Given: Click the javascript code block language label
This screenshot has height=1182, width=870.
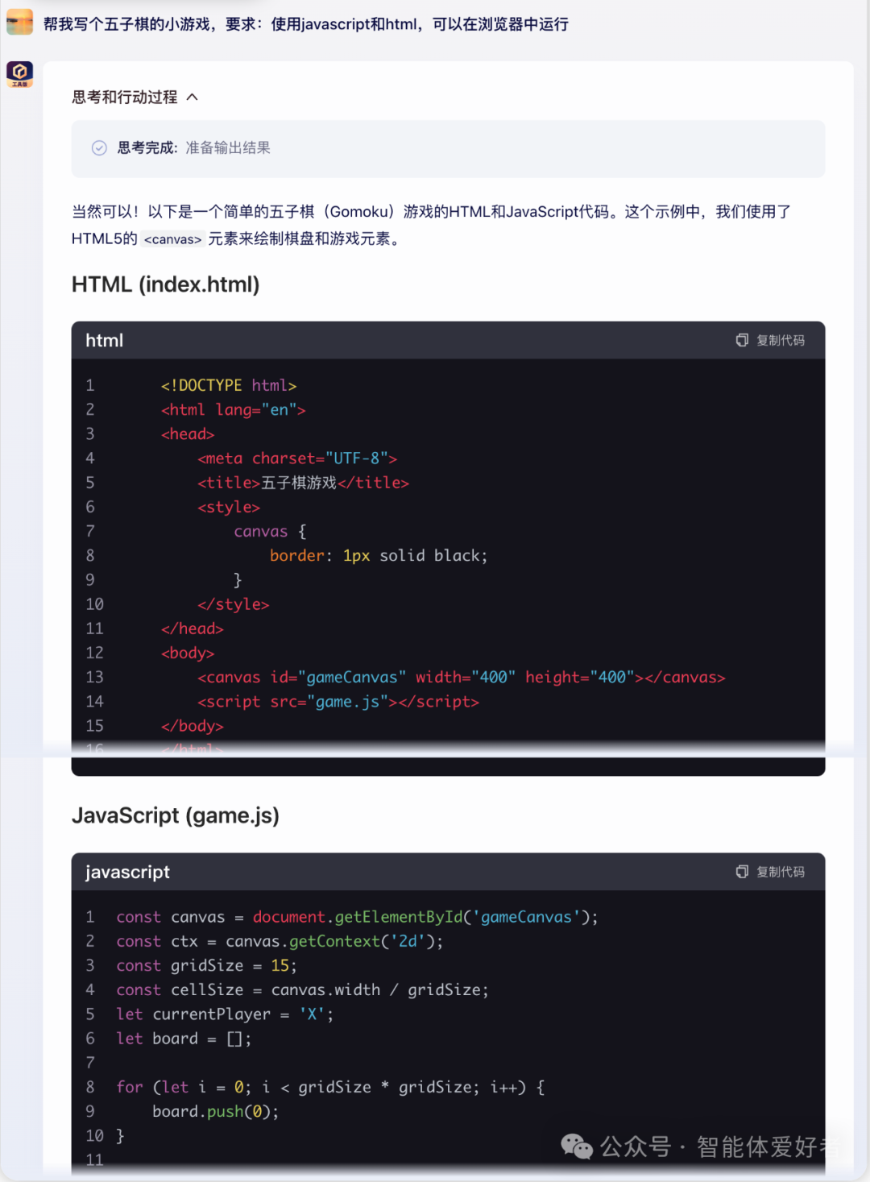Looking at the screenshot, I should point(127,872).
